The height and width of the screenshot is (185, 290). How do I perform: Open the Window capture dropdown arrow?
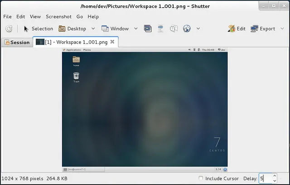click(x=136, y=29)
